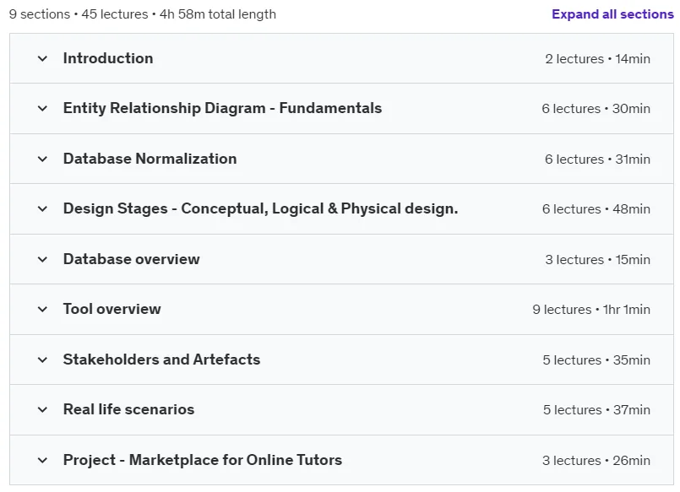680x492 pixels.
Task: Click '3 lectures • 15min' in Database overview row
Action: [597, 259]
